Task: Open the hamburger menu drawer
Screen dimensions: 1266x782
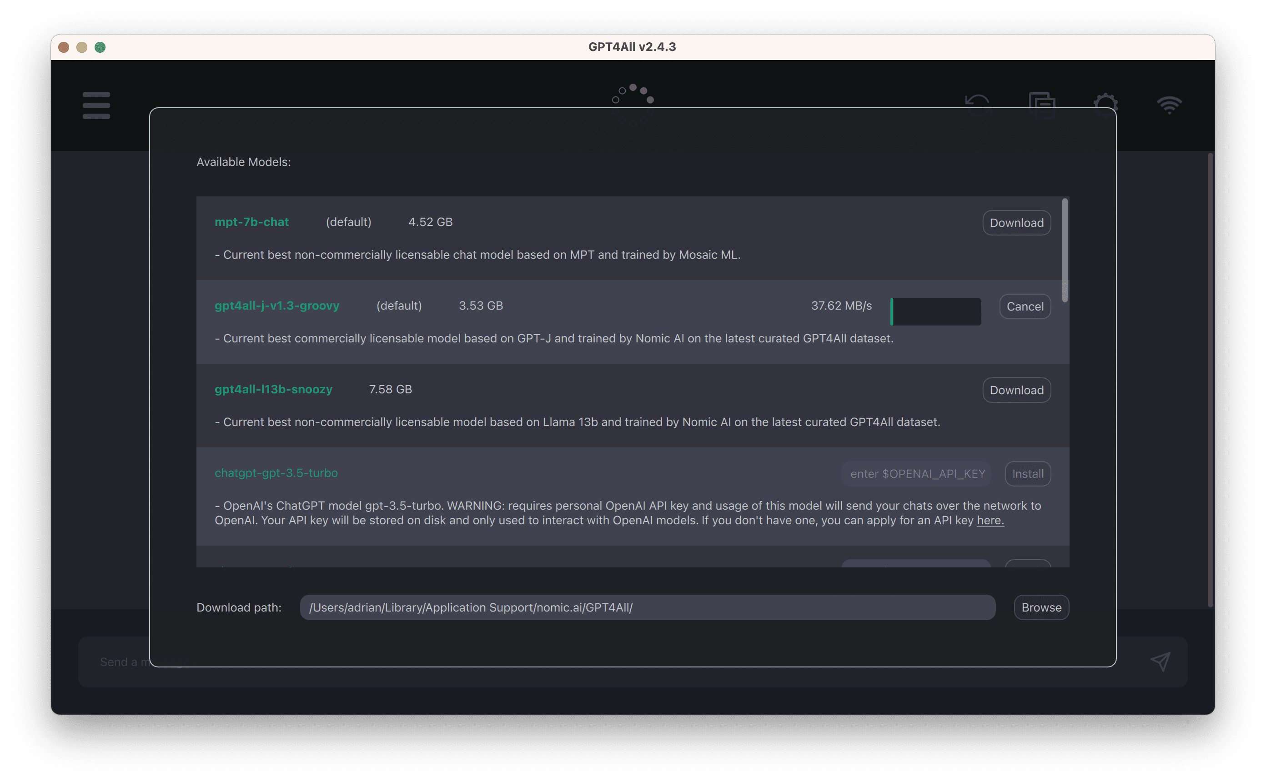Action: [x=96, y=105]
